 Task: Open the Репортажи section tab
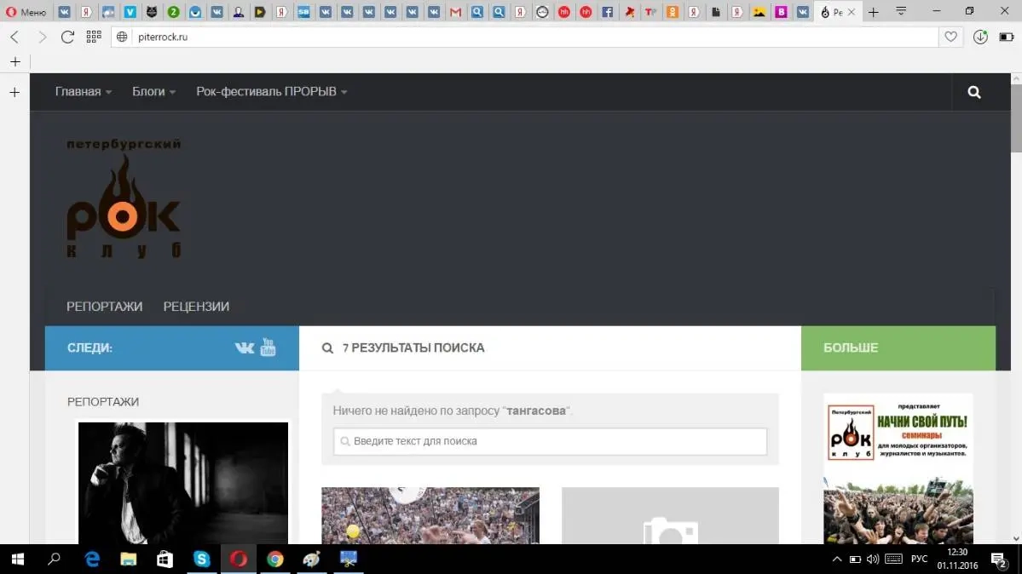(x=105, y=307)
